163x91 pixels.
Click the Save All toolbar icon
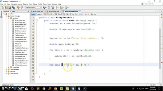pyautogui.click(x=13, y=7)
